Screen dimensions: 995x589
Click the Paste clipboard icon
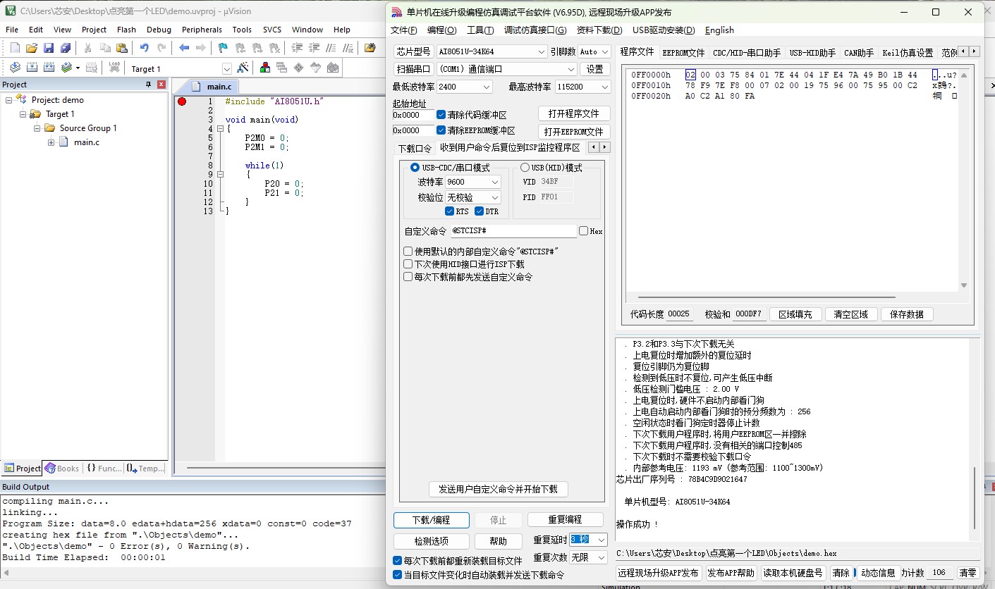pyautogui.click(x=122, y=48)
